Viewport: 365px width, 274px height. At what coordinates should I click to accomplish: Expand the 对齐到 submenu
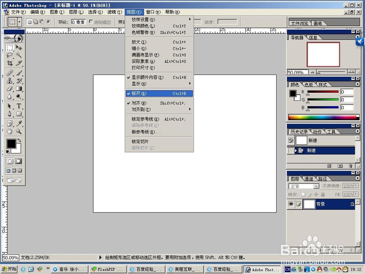point(159,109)
